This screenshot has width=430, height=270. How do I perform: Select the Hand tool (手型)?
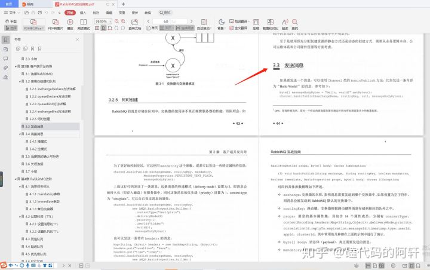(11, 21)
